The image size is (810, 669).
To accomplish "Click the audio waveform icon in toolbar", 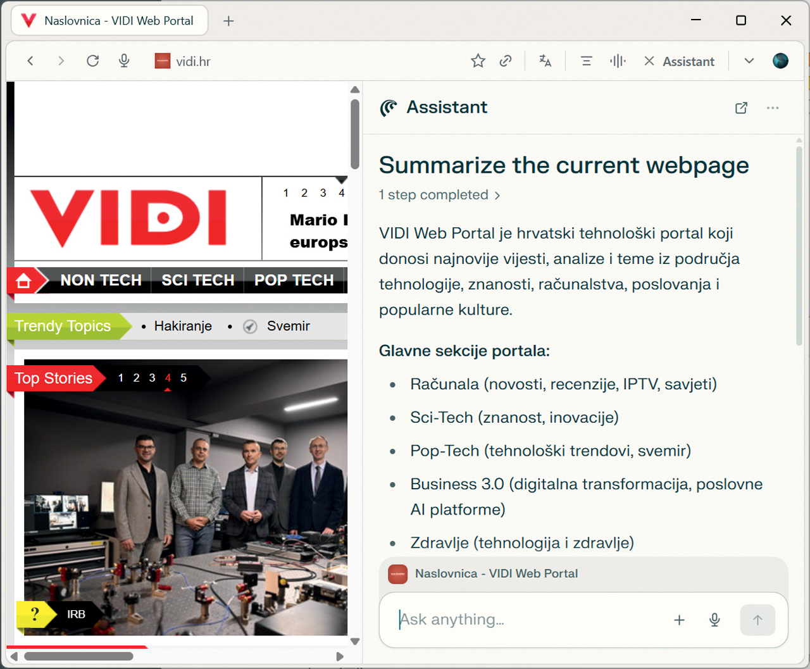I will pyautogui.click(x=618, y=61).
